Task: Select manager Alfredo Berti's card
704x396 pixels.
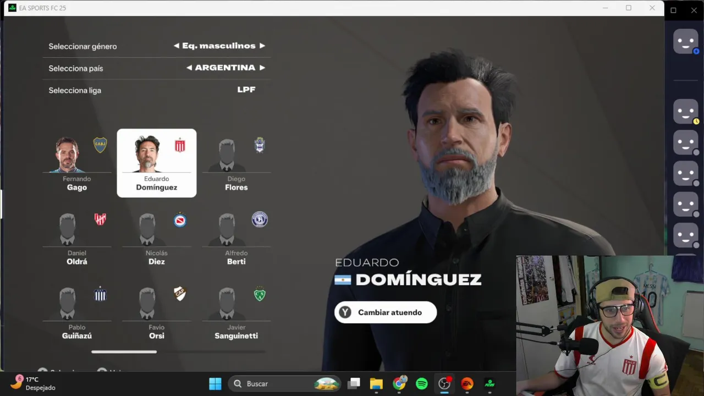Action: click(x=237, y=238)
